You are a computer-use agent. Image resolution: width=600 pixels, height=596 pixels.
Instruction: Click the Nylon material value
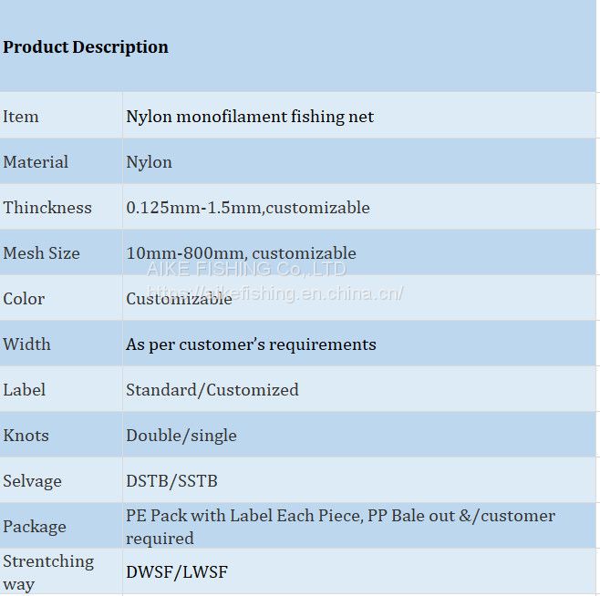tap(149, 162)
